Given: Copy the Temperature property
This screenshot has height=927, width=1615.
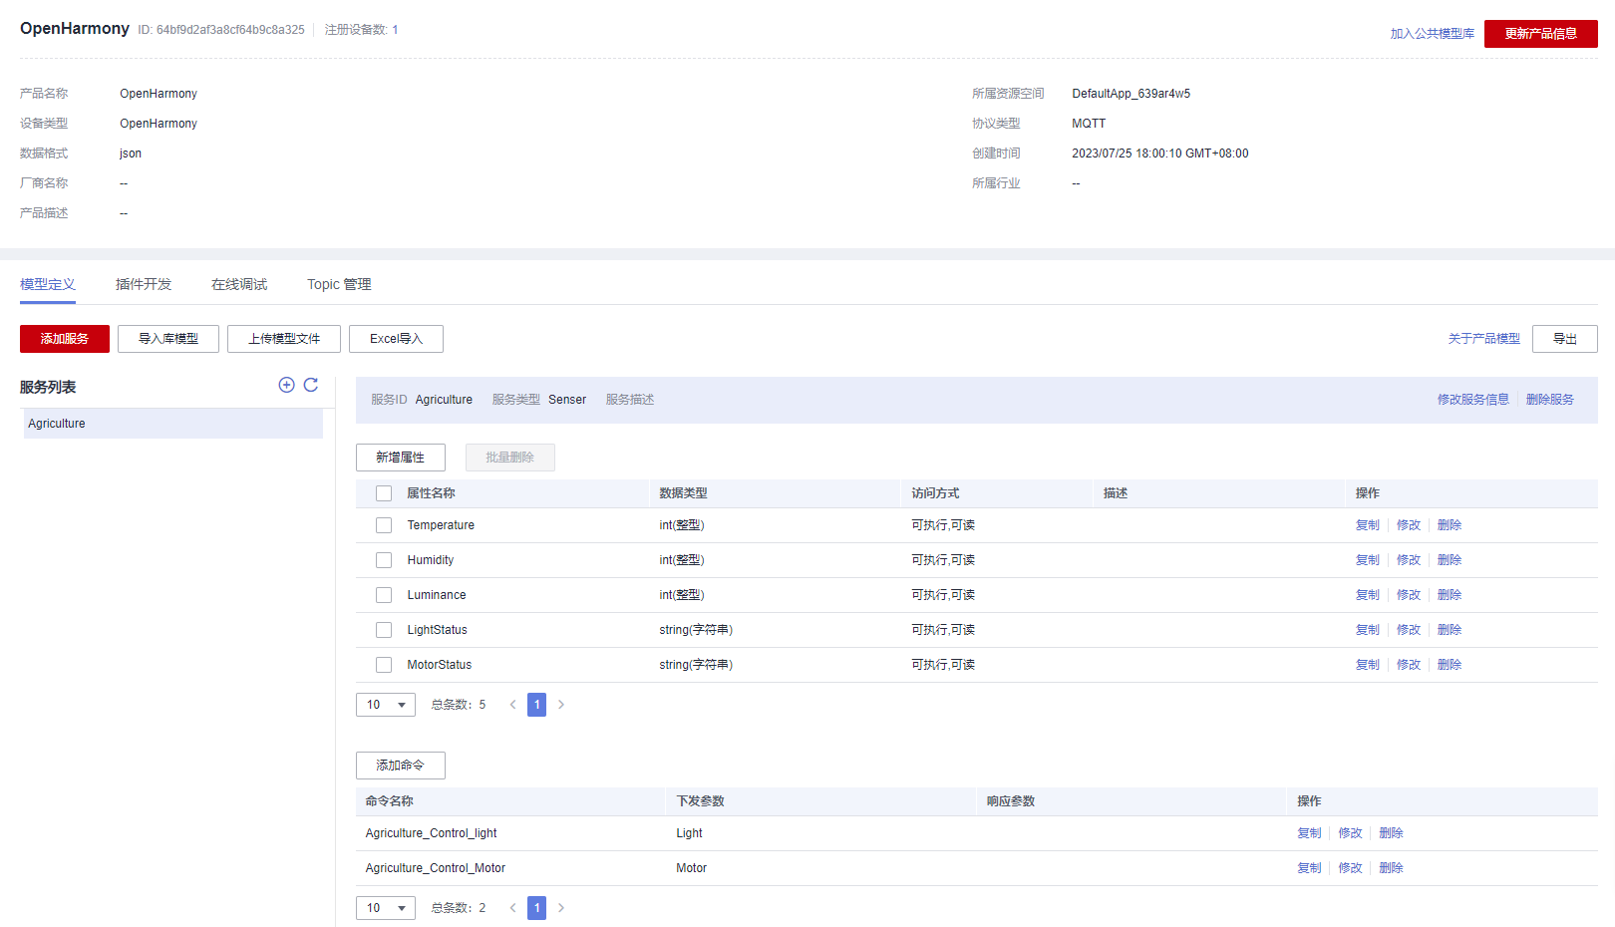Looking at the screenshot, I should pos(1368,525).
